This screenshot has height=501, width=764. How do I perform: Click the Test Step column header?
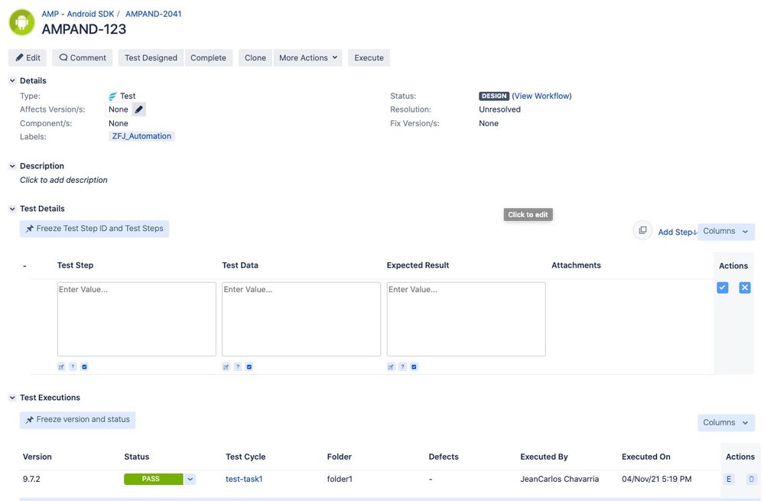75,265
